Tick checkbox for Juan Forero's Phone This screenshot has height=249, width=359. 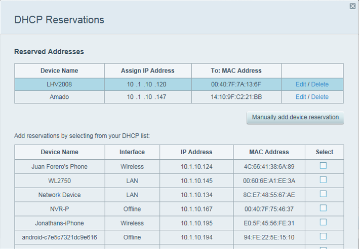pyautogui.click(x=323, y=166)
